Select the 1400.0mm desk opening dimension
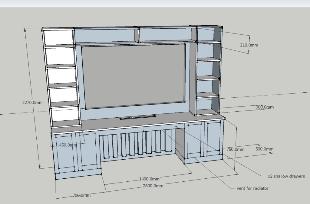310x204 pixels. 149,179
